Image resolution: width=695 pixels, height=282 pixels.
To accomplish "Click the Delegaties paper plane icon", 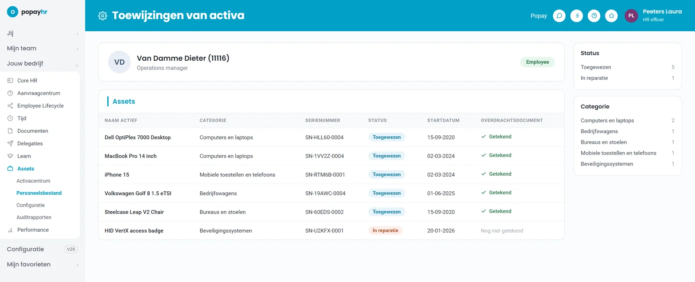I will pos(10,144).
